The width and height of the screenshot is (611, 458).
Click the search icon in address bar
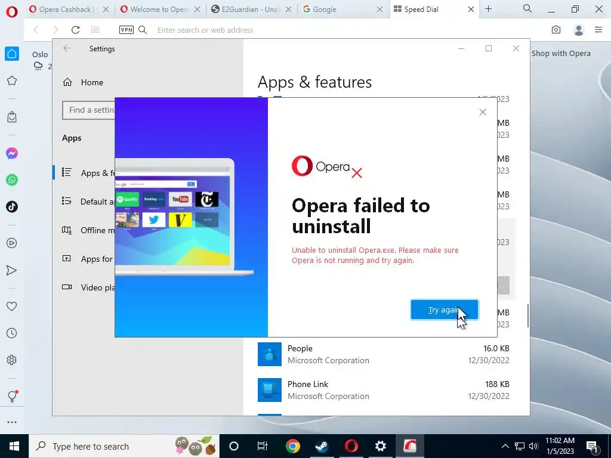point(143,30)
